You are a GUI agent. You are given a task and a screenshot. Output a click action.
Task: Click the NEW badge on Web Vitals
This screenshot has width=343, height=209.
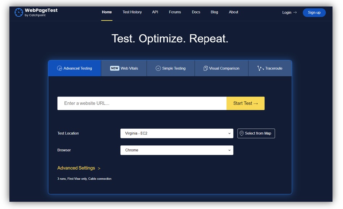pyautogui.click(x=114, y=68)
